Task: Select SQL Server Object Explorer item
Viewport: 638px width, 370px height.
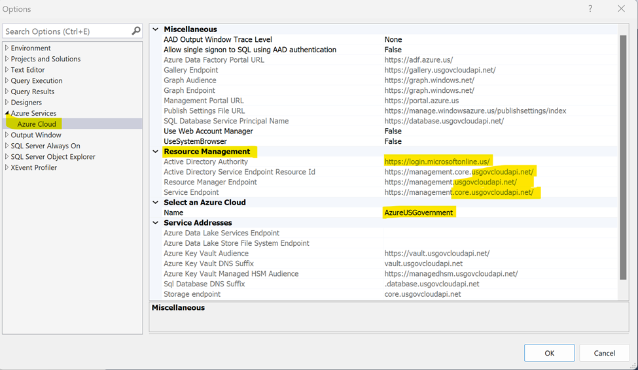Action: tap(53, 156)
